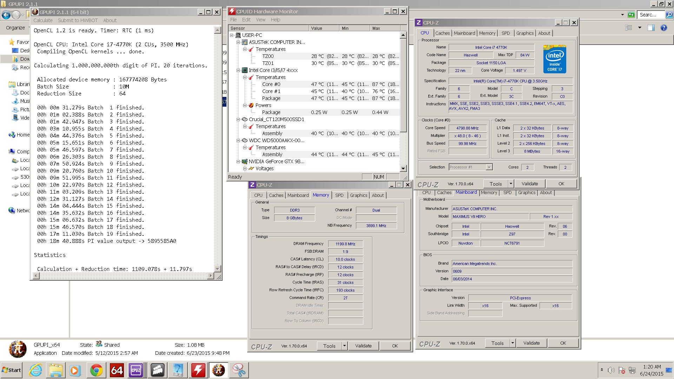The image size is (674, 379).
Task: Click the Sensor column header in HWMonitor
Action: point(269,28)
